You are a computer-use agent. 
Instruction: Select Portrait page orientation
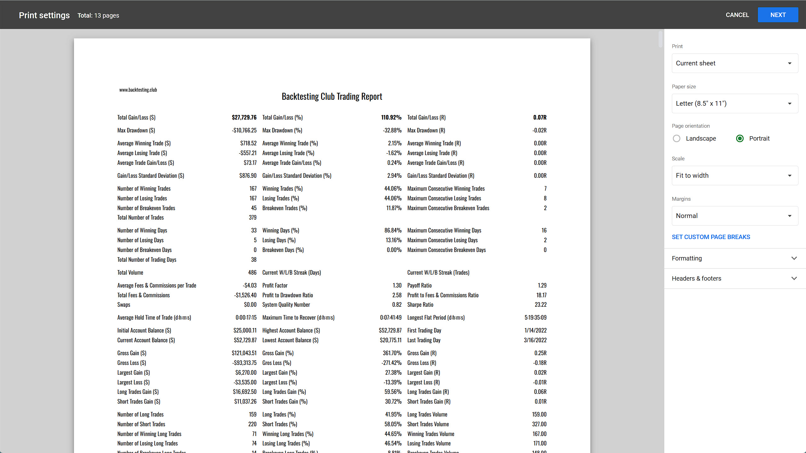pyautogui.click(x=740, y=138)
